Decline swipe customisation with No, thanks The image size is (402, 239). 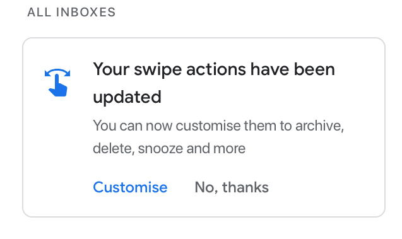pos(232,187)
